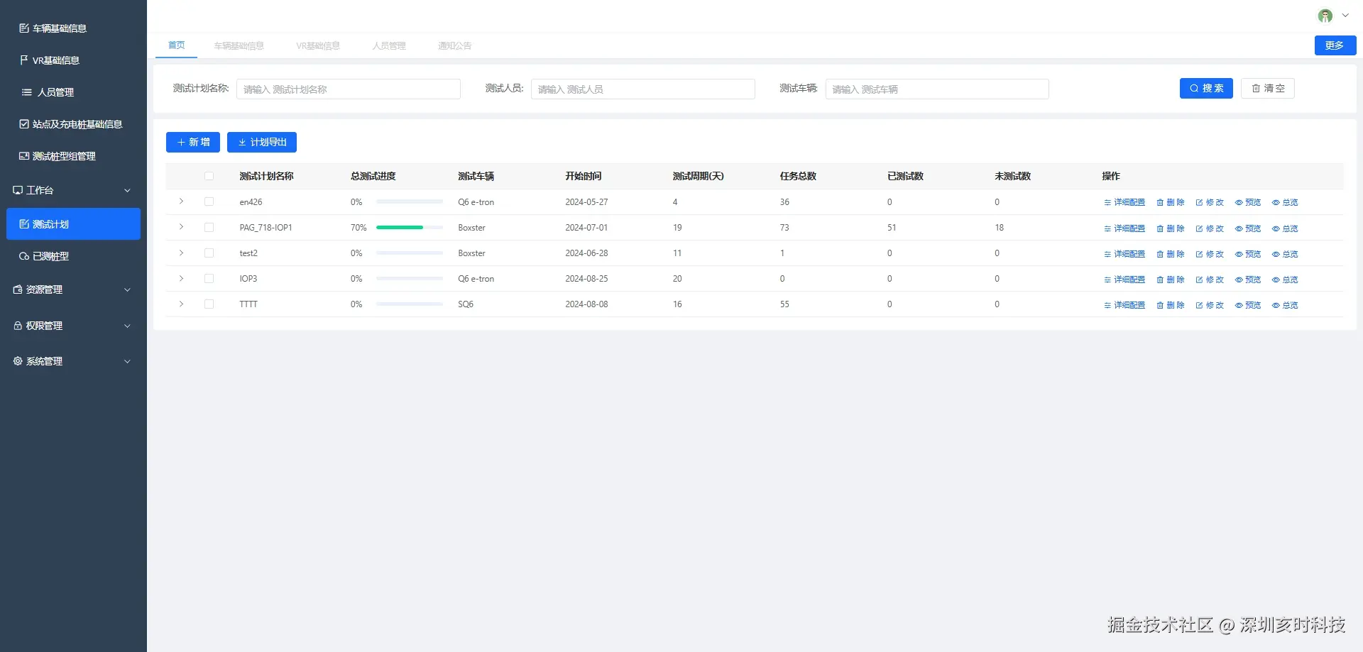Tick the IOP3 row checkbox

tap(209, 278)
